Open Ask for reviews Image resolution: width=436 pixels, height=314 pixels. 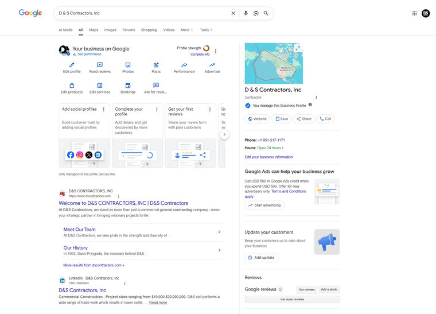(x=156, y=88)
